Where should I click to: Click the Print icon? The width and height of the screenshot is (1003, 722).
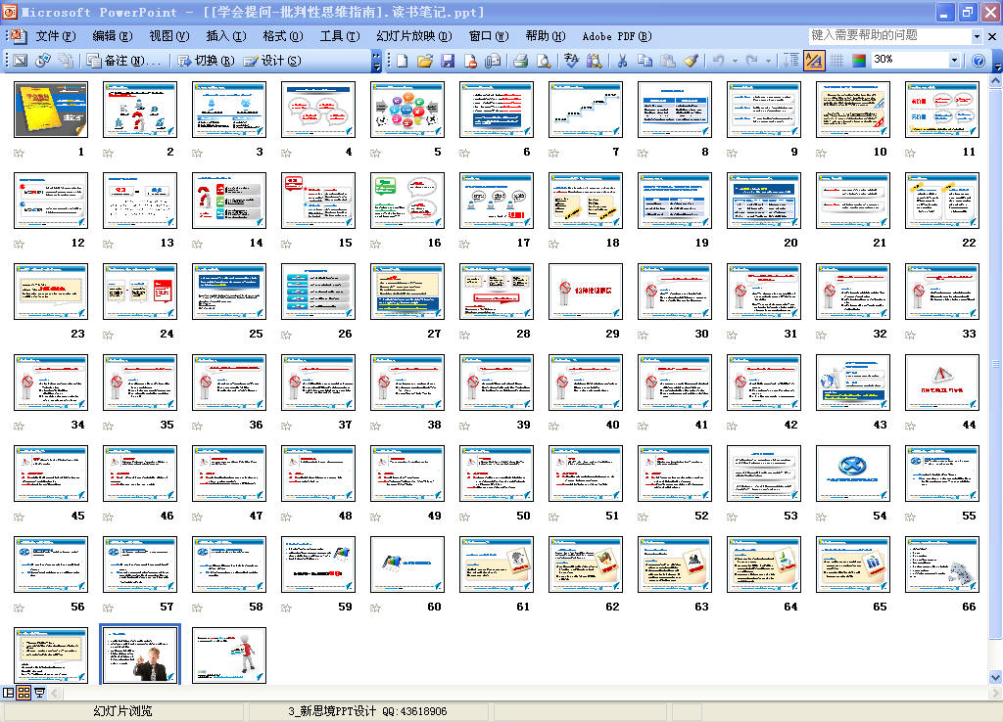point(521,60)
